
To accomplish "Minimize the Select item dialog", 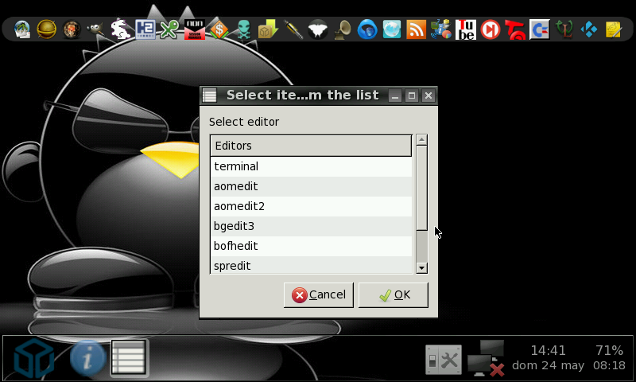I will 394,95.
